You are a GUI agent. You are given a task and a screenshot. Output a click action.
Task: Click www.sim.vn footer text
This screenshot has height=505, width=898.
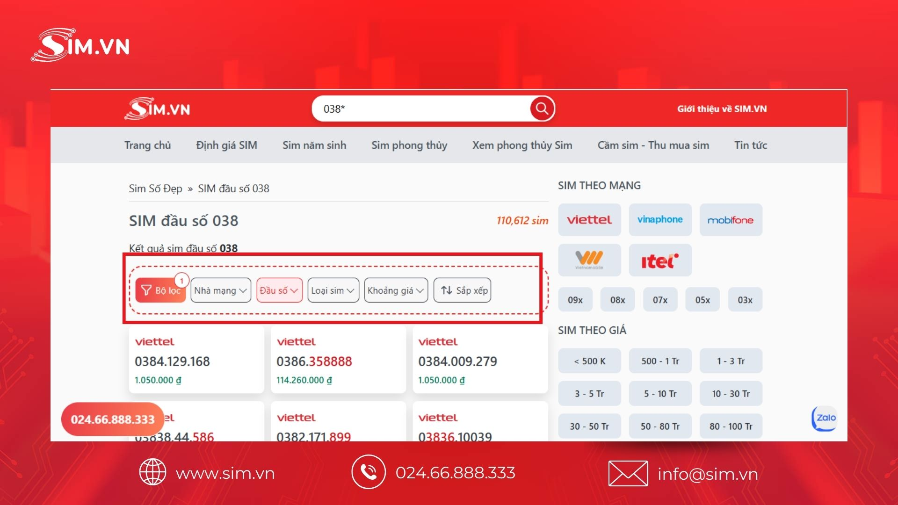[x=225, y=473]
